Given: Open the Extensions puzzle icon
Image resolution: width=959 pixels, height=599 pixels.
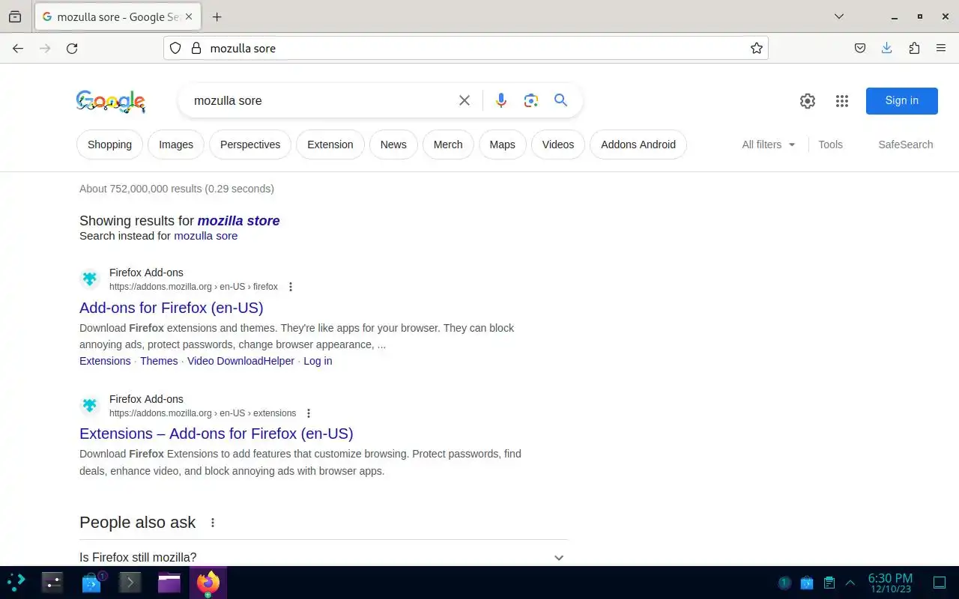Looking at the screenshot, I should [914, 48].
